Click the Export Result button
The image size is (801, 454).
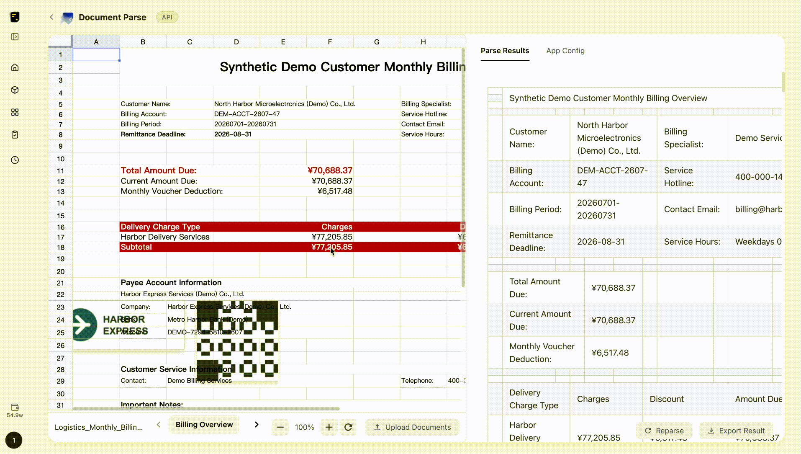(736, 431)
